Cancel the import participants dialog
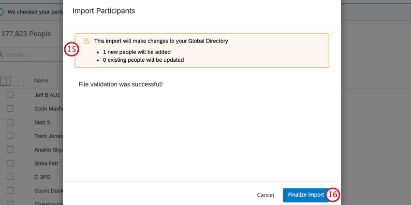This screenshot has width=411, height=205. (265, 195)
